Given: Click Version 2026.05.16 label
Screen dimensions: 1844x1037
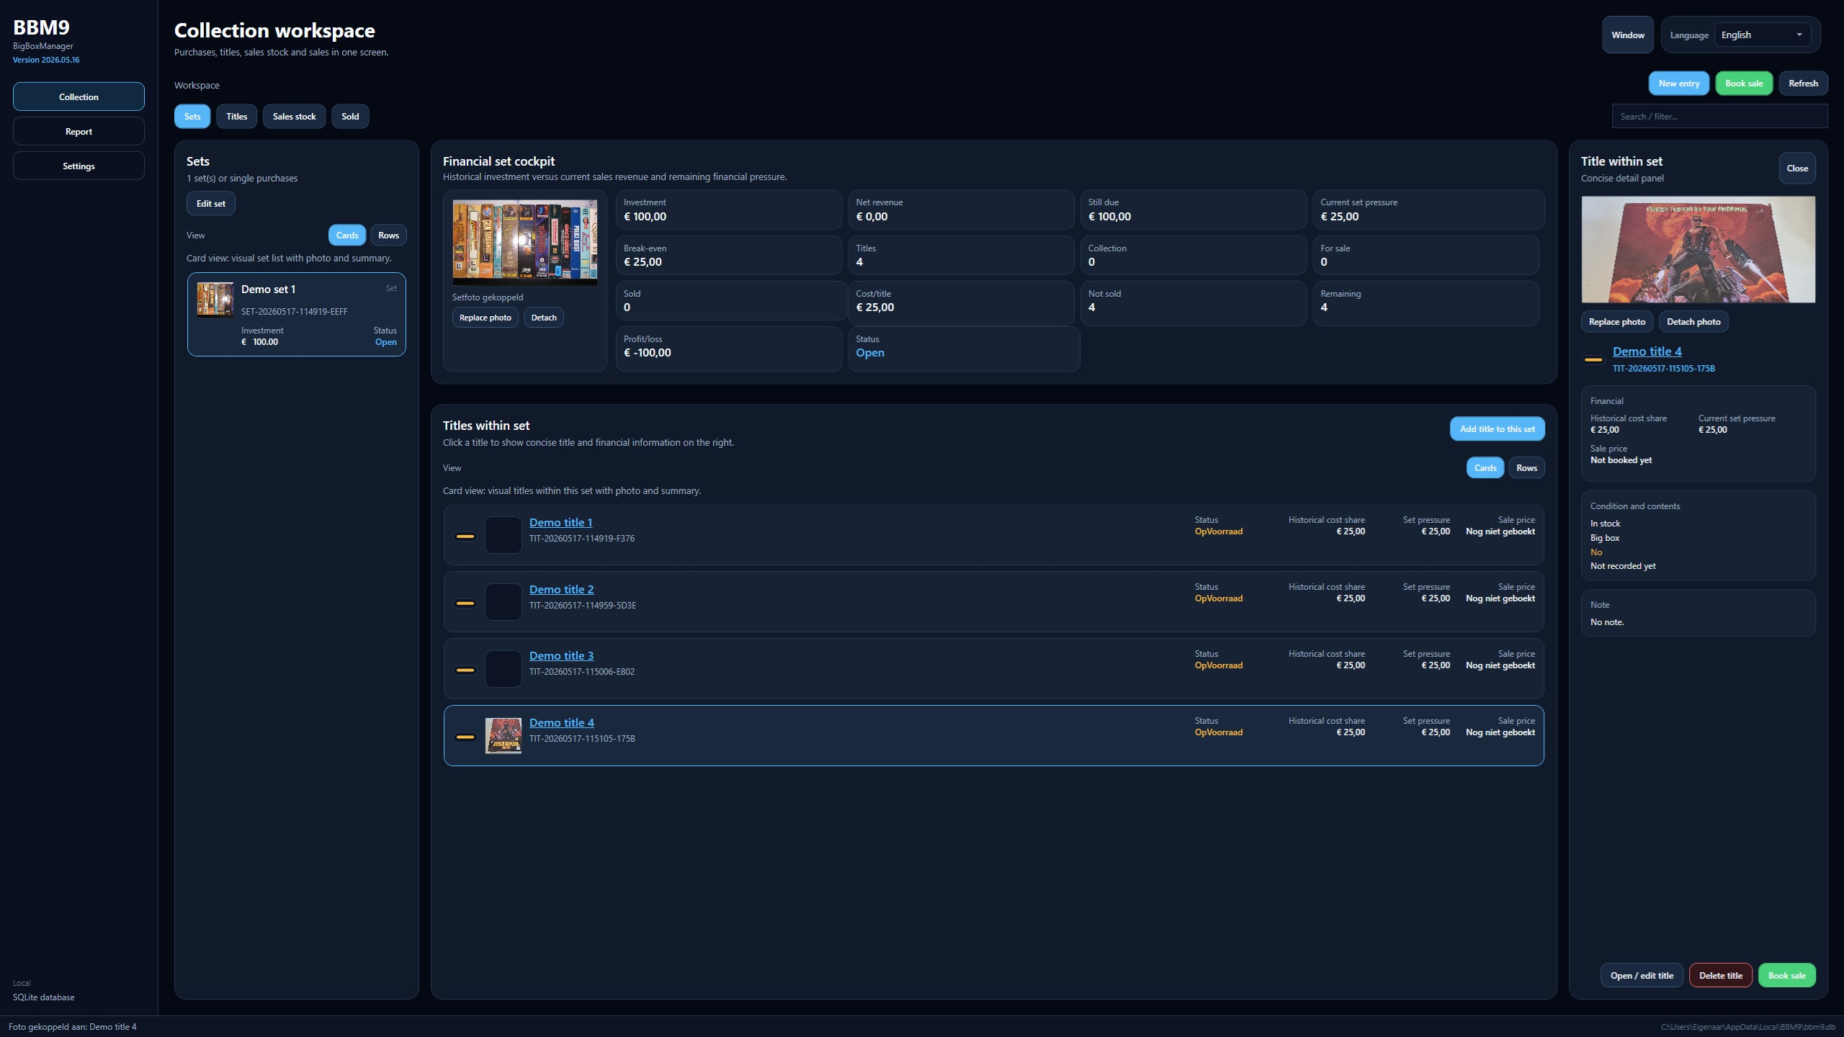Looking at the screenshot, I should (x=46, y=60).
